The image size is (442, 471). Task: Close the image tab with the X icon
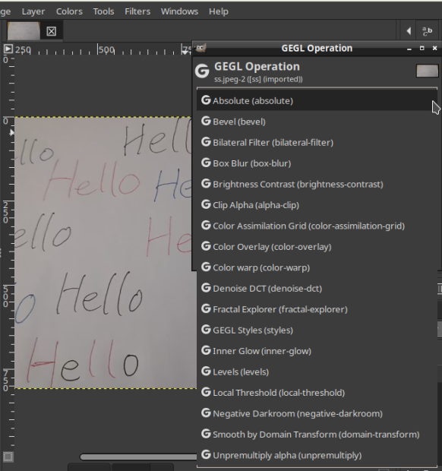[51, 31]
